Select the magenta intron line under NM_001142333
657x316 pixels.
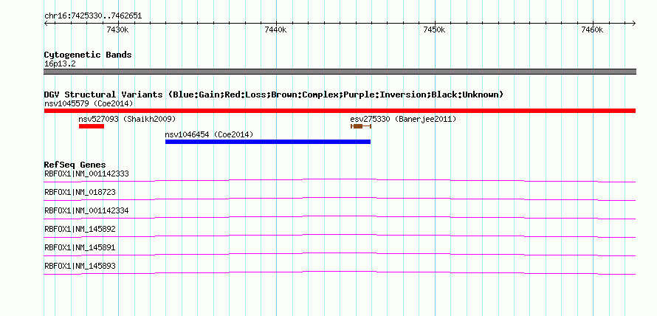click(340, 180)
